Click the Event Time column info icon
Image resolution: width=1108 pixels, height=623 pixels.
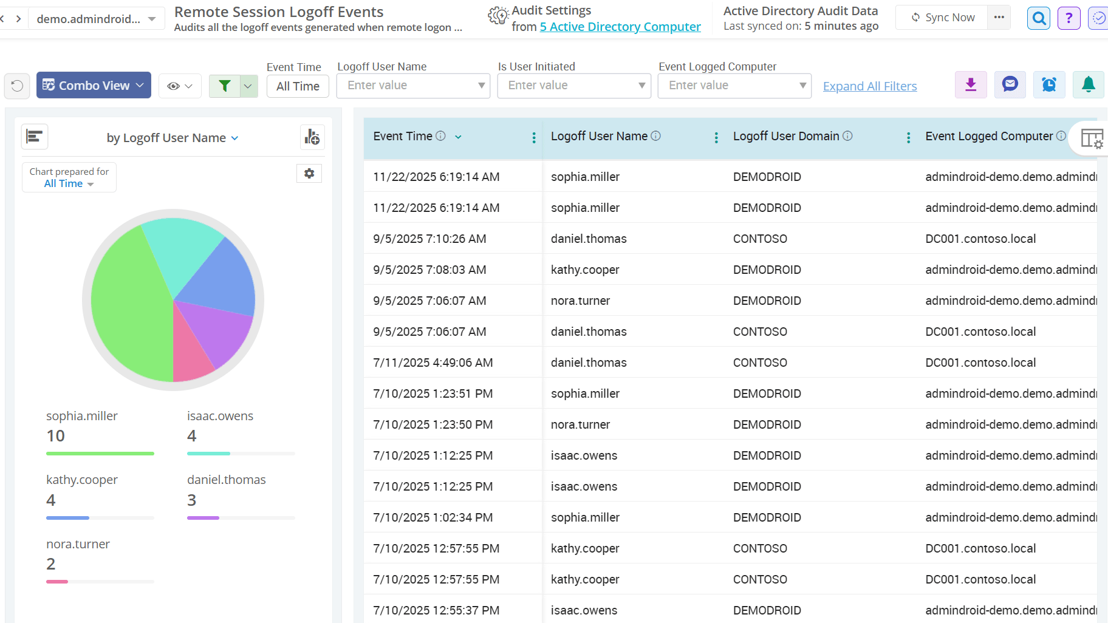(440, 136)
